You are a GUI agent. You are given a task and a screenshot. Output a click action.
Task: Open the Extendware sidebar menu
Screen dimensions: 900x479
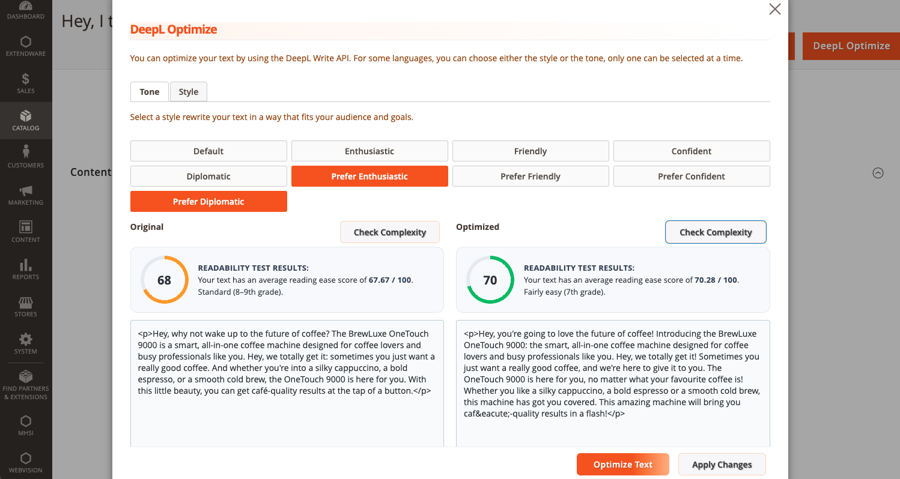tap(26, 46)
